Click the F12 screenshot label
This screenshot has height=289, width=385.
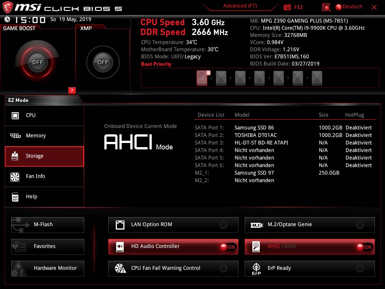(298, 8)
